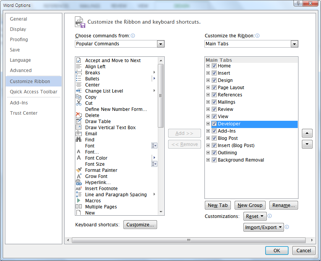The image size is (321, 261).
Task: Click the Grow Font icon
Action: (x=79, y=176)
